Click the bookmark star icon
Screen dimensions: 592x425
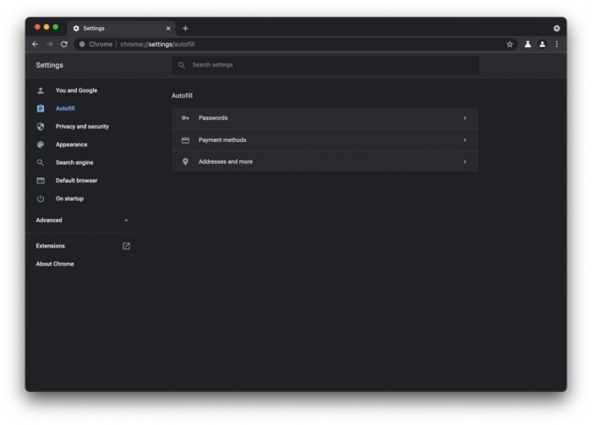tap(510, 44)
